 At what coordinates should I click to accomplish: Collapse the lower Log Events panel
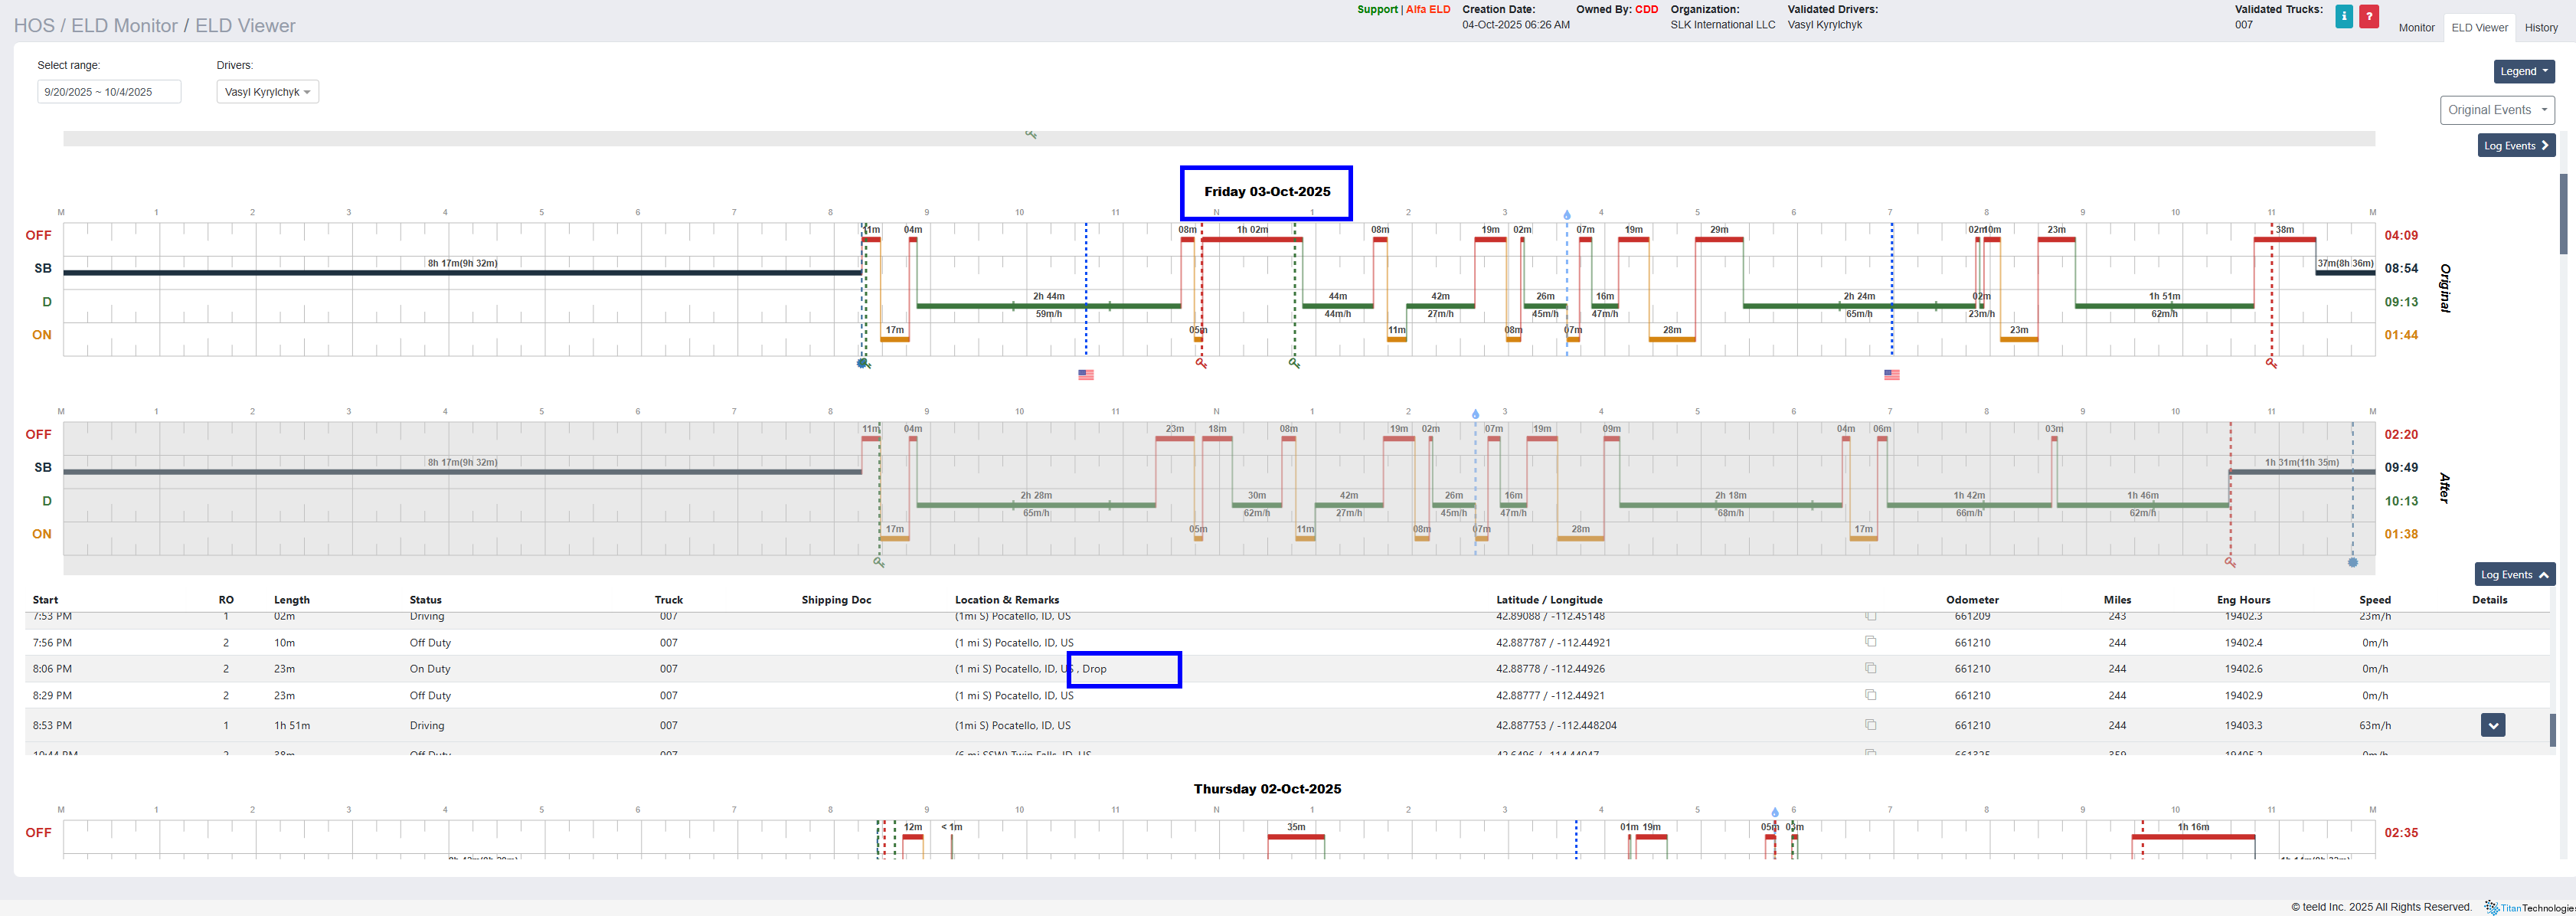click(x=2514, y=575)
